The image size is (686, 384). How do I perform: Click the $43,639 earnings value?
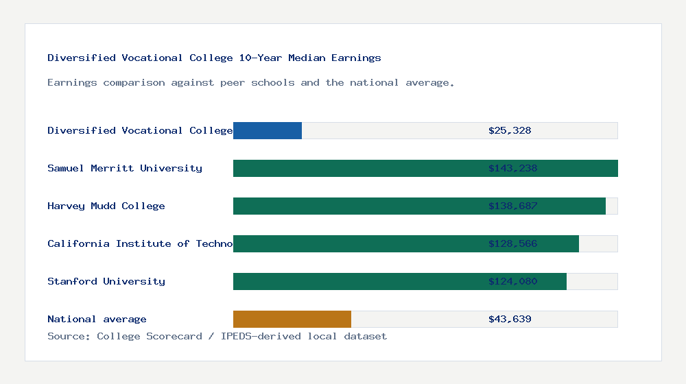tap(510, 320)
